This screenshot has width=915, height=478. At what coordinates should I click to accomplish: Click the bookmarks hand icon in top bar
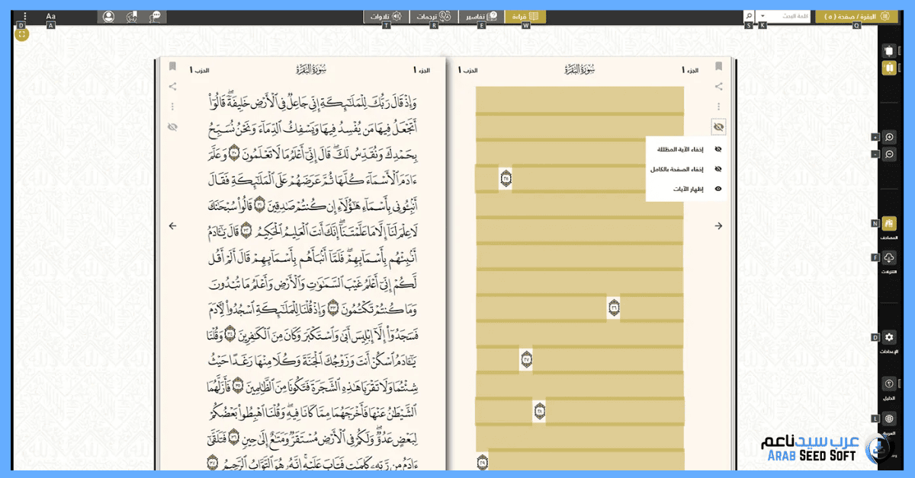point(131,16)
